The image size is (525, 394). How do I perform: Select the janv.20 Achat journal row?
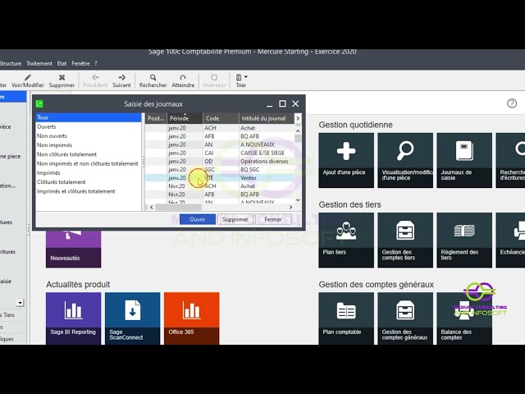(220, 128)
